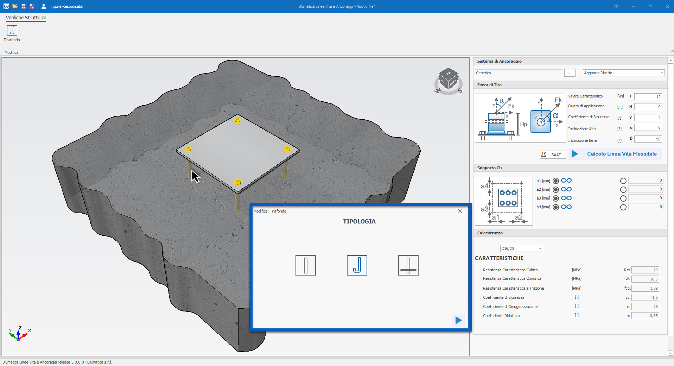Viewport: 674px width, 366px height.
Task: Click the SAAT button
Action: pos(553,155)
